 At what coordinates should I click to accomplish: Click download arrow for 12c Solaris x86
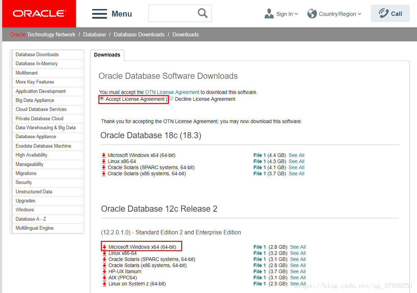pos(104,265)
